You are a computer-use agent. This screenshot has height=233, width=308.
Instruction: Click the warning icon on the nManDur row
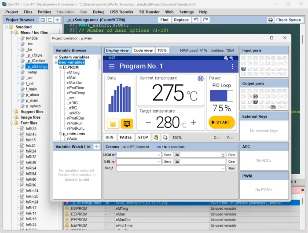click(x=67, y=220)
